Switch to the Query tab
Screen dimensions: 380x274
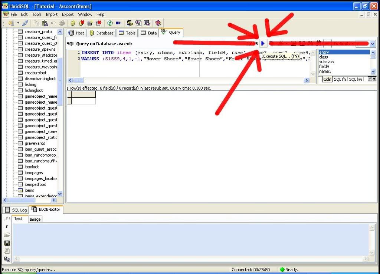(x=171, y=33)
